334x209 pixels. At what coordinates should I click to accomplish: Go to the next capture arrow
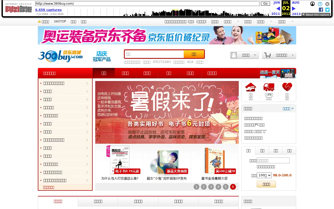coord(294,8)
